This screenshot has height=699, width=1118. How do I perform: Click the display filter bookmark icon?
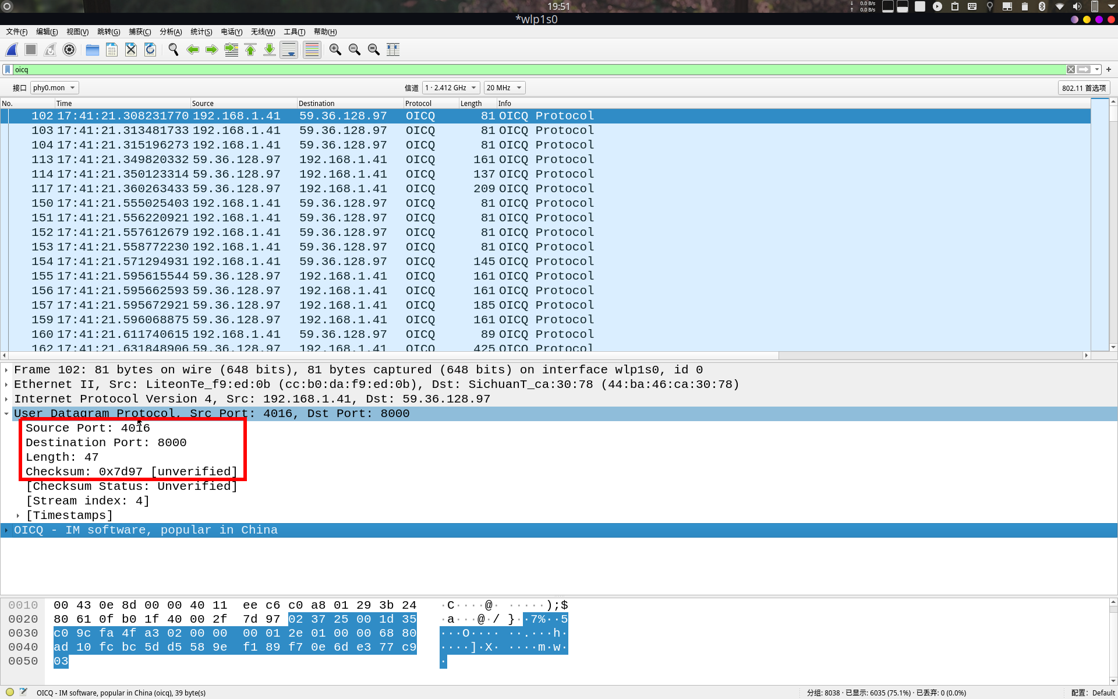tap(8, 69)
